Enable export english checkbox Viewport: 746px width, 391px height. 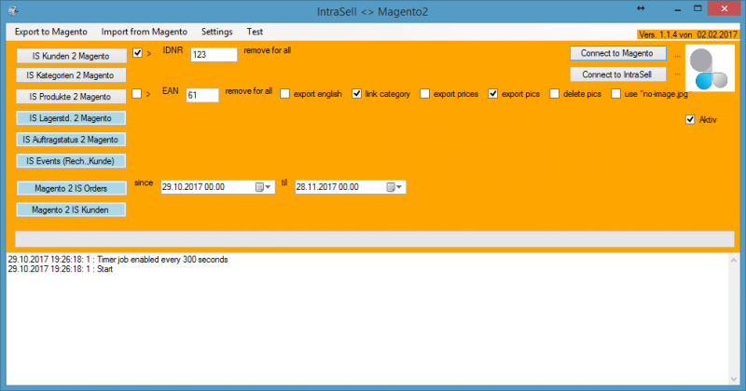[284, 94]
